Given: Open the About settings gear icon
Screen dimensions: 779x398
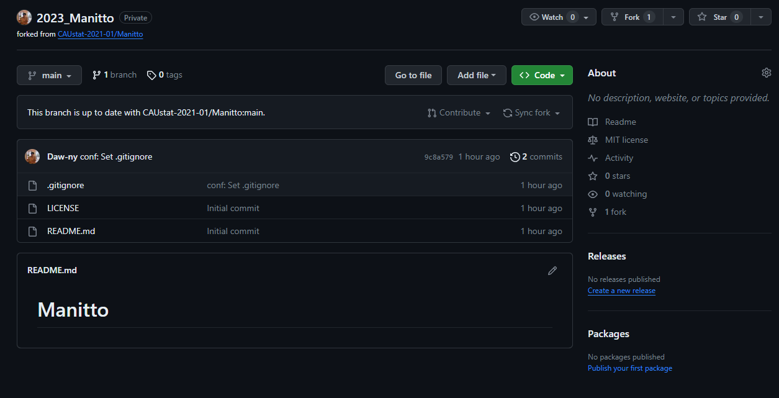Looking at the screenshot, I should click(766, 73).
